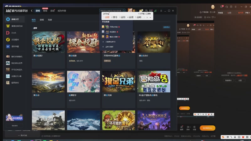Open the 随机英雄随机 game in sidebar
Image resolution: width=251 pixels, height=141 pixels.
click(x=14, y=56)
